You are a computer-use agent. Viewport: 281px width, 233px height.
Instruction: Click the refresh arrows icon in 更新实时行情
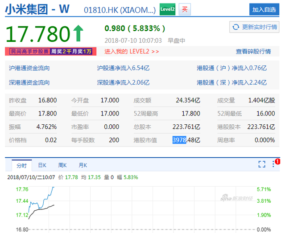coord(236,27)
